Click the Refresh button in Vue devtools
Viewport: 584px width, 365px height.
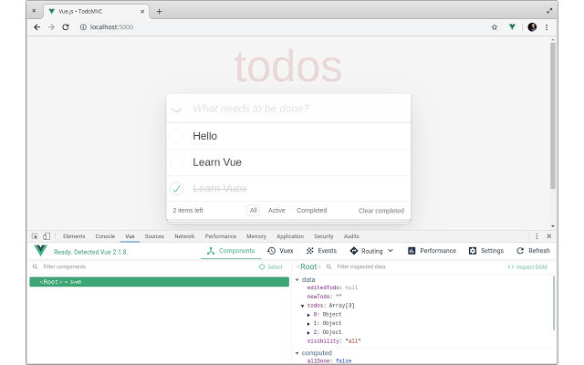(x=533, y=251)
